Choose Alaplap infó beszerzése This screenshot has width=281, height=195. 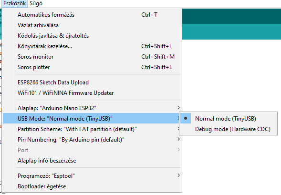tap(92, 161)
